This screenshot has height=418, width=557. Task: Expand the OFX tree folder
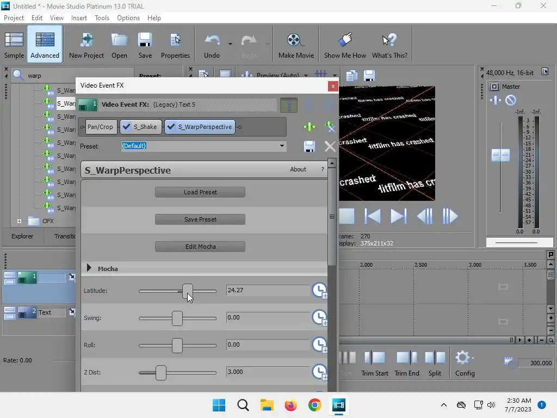coord(19,221)
